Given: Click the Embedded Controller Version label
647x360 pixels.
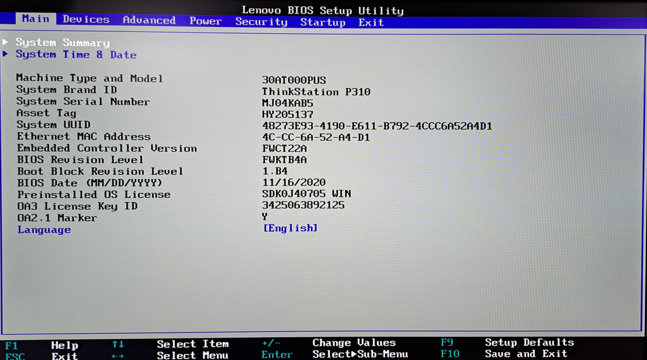Looking at the screenshot, I should 107,148.
